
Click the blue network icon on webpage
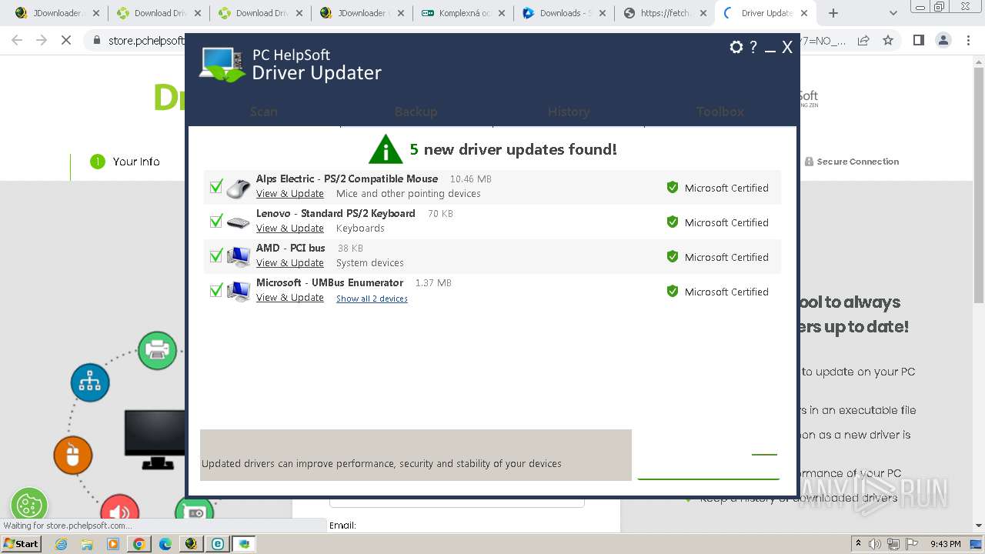pos(90,382)
